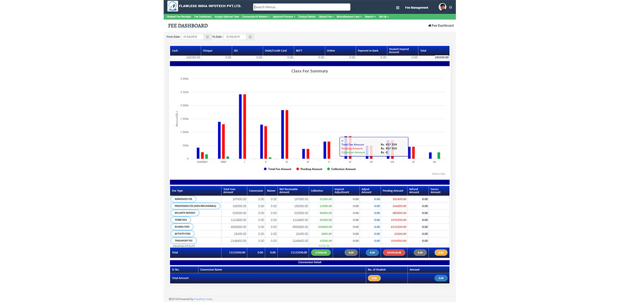This screenshot has width=620, height=302.
Task: Go to Student Fee Receipts
Action: click(179, 17)
